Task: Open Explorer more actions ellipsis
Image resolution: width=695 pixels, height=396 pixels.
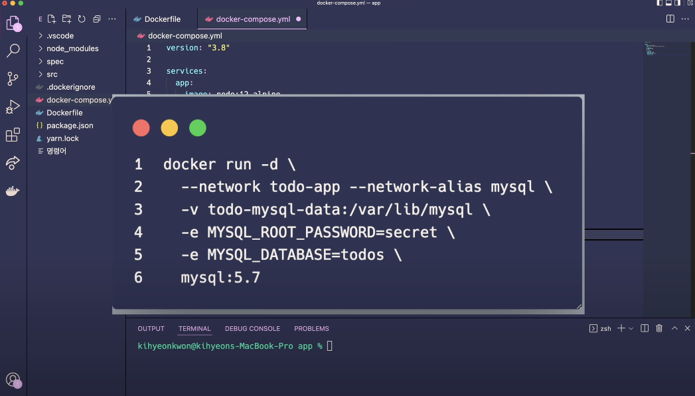Action: [x=112, y=19]
